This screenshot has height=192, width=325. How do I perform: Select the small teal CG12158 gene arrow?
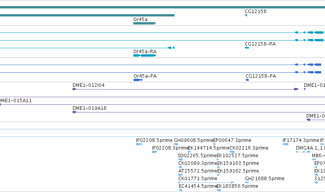tap(246, 15)
